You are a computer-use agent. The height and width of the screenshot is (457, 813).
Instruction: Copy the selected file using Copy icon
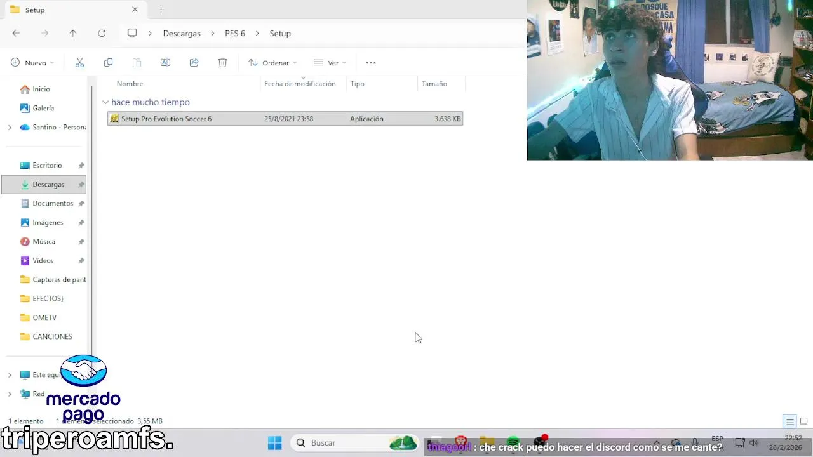108,62
